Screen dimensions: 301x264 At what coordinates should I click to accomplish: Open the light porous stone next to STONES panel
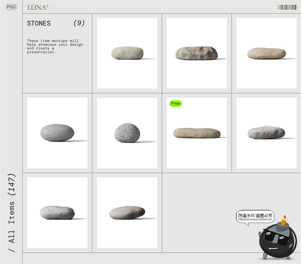(127, 53)
